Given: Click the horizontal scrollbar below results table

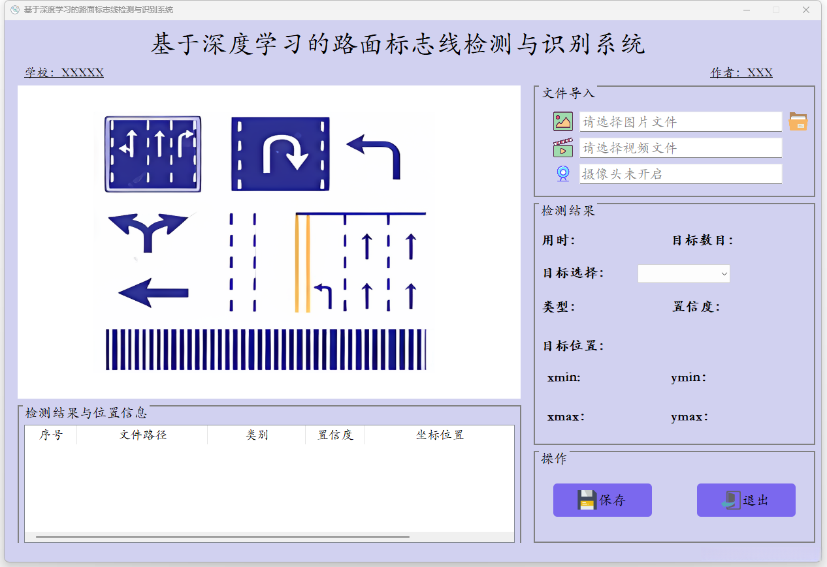Looking at the screenshot, I should point(222,536).
